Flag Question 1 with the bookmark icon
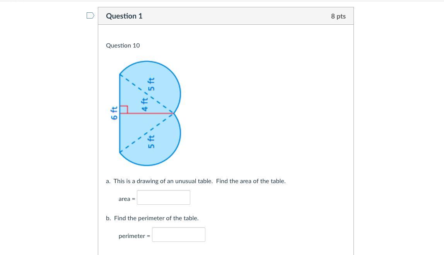 90,16
